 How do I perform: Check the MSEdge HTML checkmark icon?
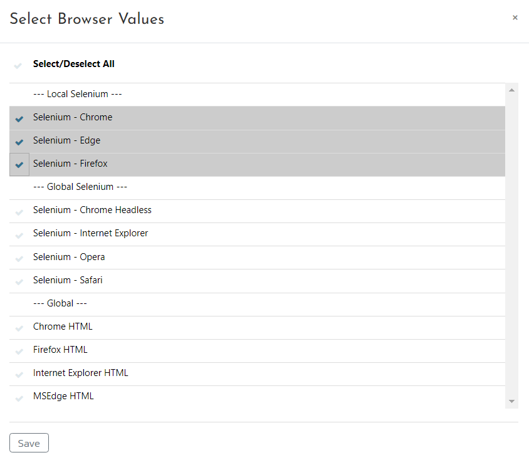(19, 397)
